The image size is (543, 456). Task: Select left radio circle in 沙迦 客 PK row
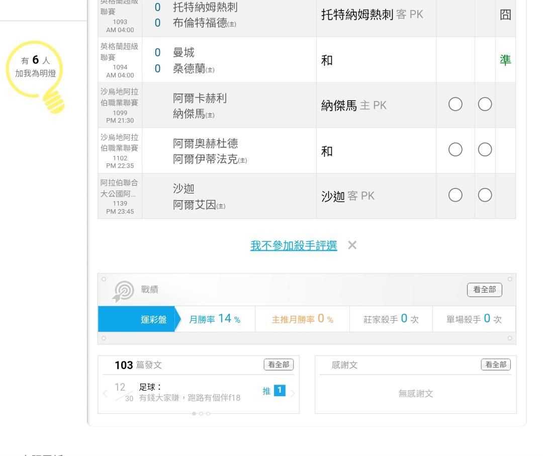coord(455,195)
